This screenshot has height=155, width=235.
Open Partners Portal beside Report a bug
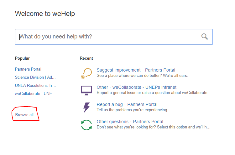click(142, 104)
